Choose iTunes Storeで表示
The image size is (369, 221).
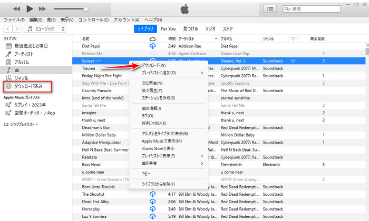[169, 148]
